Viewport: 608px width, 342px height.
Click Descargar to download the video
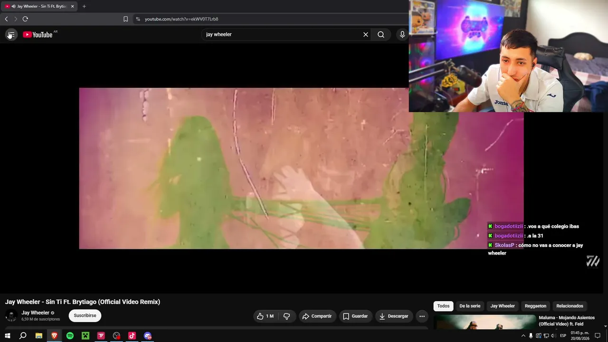394,316
